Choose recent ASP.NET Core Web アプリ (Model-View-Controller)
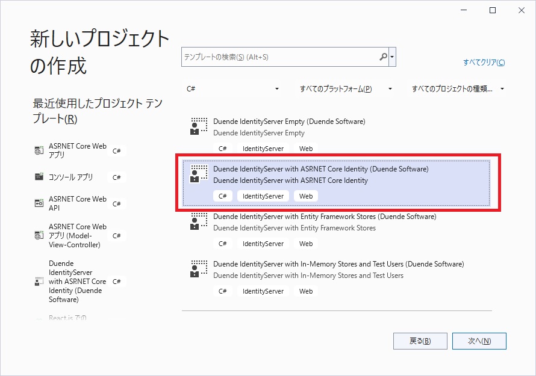 click(78, 236)
